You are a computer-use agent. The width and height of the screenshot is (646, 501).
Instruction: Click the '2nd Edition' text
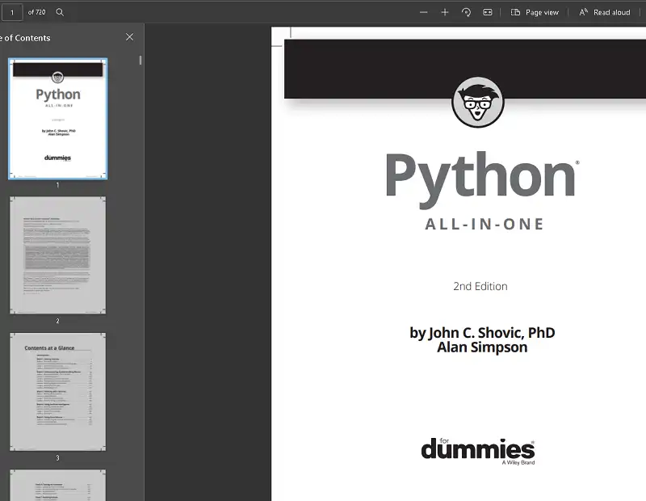pos(480,286)
